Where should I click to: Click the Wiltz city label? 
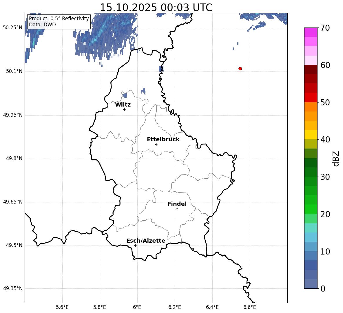coord(123,105)
